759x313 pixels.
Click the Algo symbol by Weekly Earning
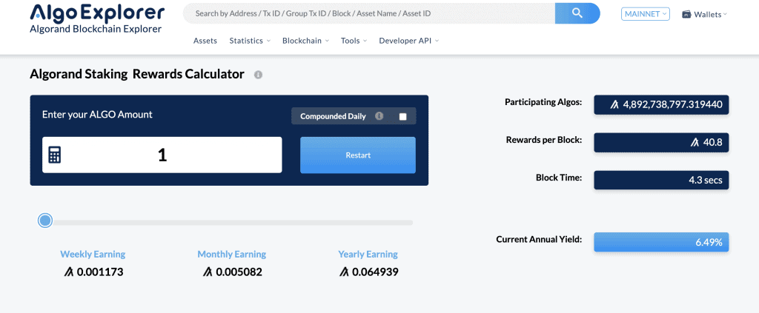tap(69, 272)
